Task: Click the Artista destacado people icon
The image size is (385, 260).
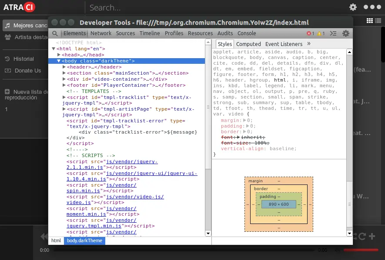Action: pos(8,37)
